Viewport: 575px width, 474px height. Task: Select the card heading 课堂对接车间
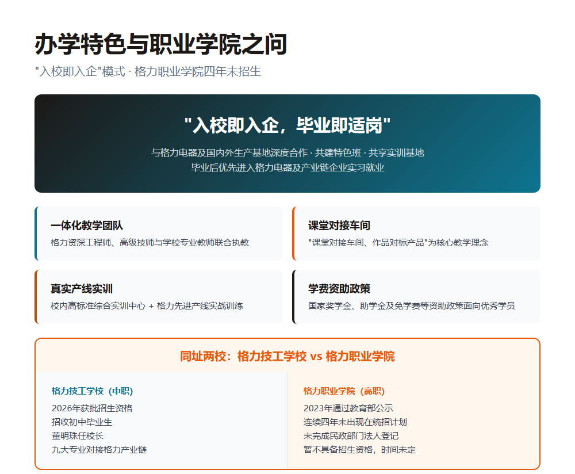[339, 225]
